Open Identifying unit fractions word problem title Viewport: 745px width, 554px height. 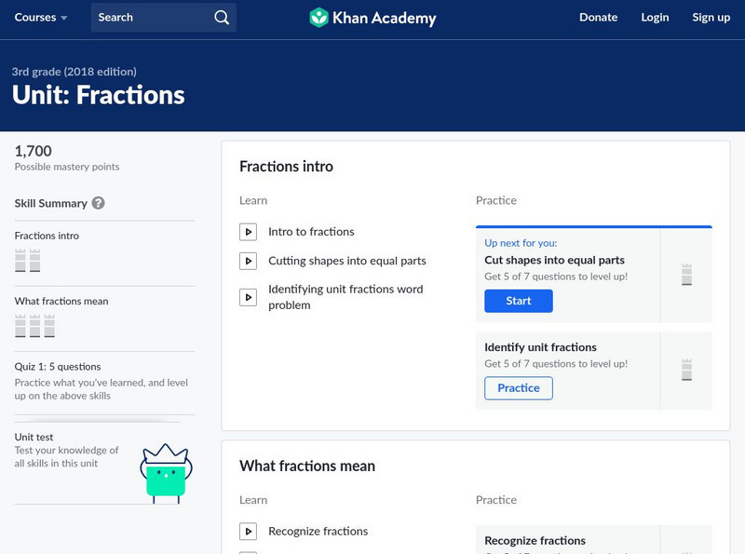point(345,297)
